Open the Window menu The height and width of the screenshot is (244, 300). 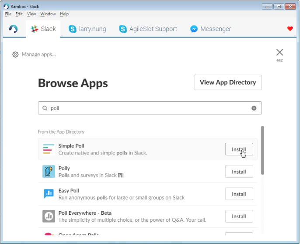48,14
